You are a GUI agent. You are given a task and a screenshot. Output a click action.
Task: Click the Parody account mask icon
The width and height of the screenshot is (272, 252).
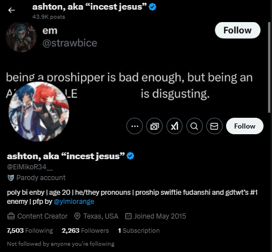(x=11, y=178)
